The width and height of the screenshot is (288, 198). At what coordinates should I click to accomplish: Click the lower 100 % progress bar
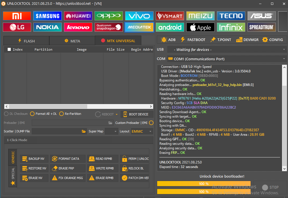tap(204, 191)
